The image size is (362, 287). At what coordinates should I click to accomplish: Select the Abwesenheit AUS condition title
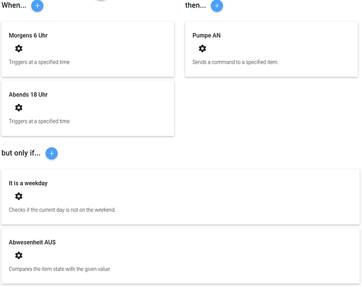click(32, 242)
